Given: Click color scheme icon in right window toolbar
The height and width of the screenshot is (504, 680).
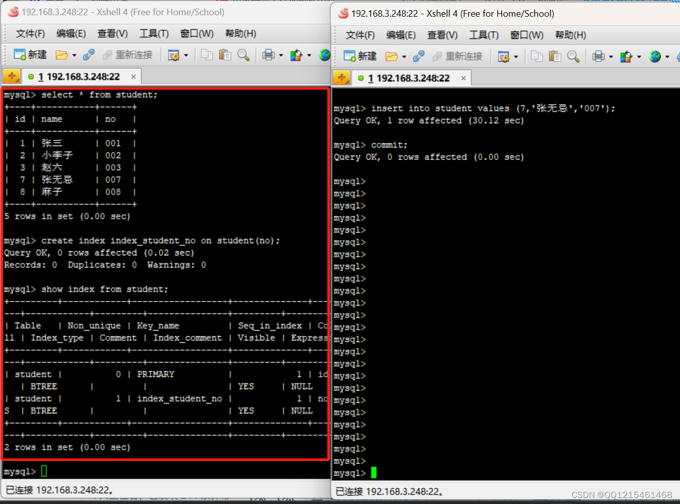Looking at the screenshot, I should (626, 56).
